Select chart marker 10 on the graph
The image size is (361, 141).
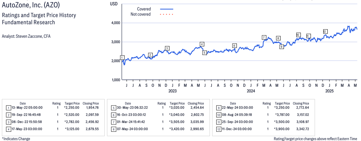point(298,35)
